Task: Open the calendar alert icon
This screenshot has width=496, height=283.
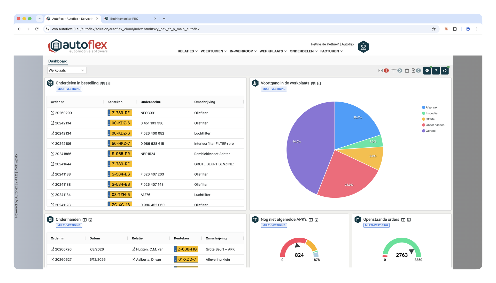Action: click(x=407, y=71)
